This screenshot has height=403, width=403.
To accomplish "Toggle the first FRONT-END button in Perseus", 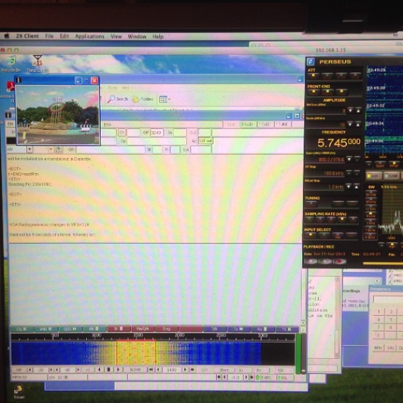I will (313, 92).
